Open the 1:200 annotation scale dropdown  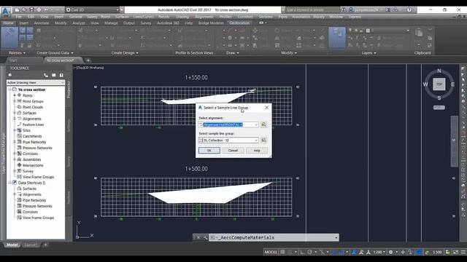tap(379, 253)
